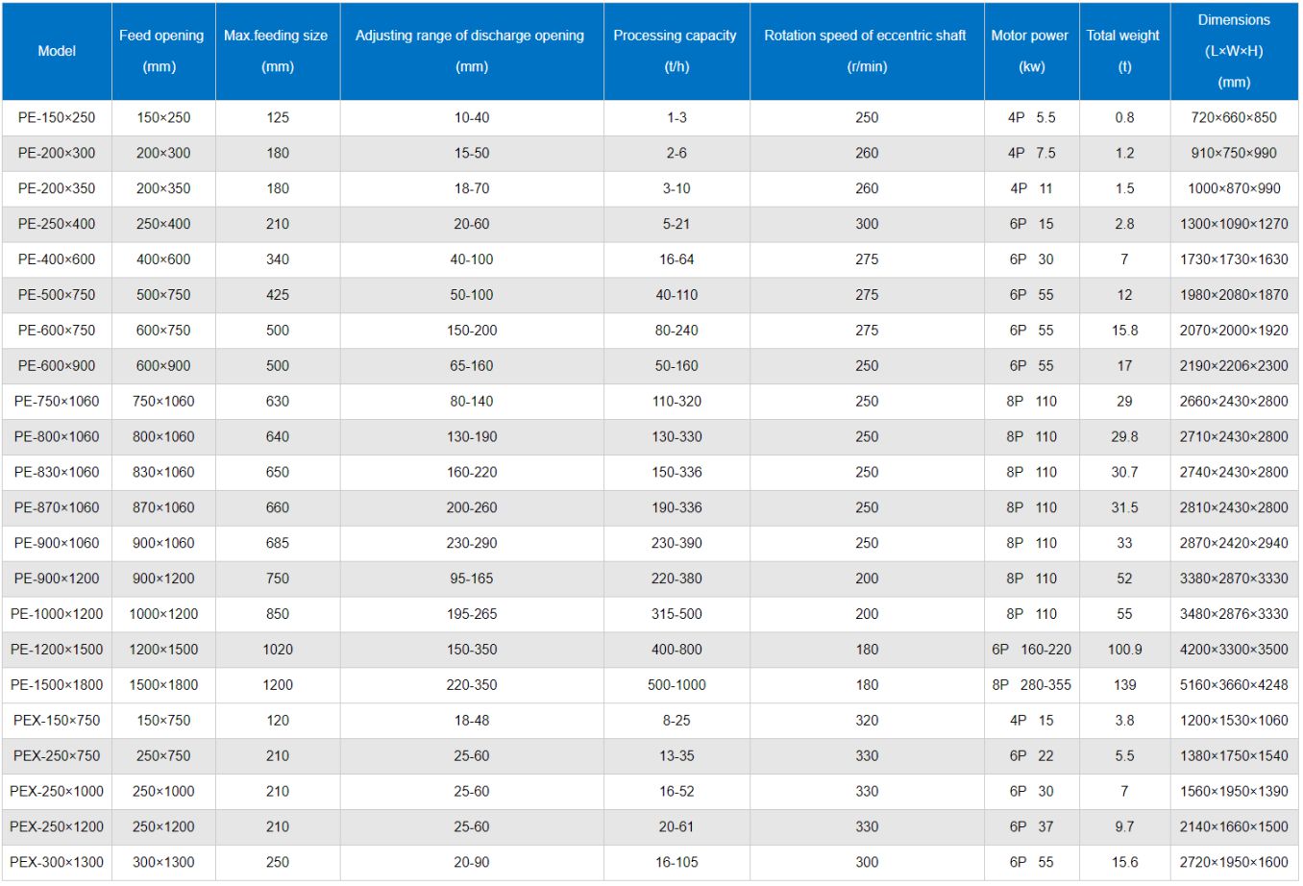1303x886 pixels.
Task: Click the 6P 160-220 motor power cell
Action: [x=1031, y=650]
